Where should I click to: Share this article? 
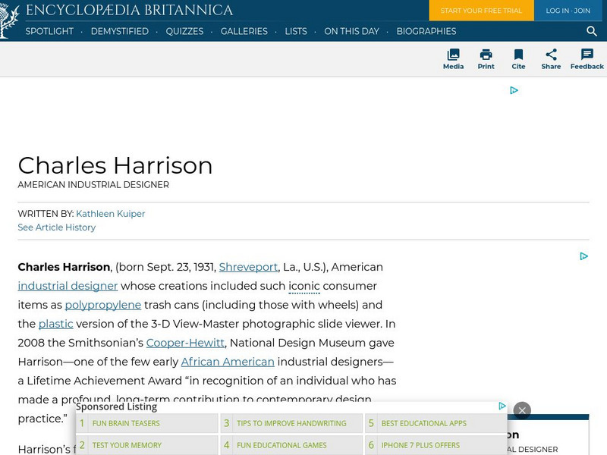(x=551, y=59)
